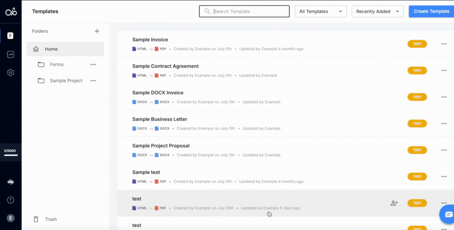Click the share user icon on test row
Image resolution: width=454 pixels, height=230 pixels.
tap(394, 203)
